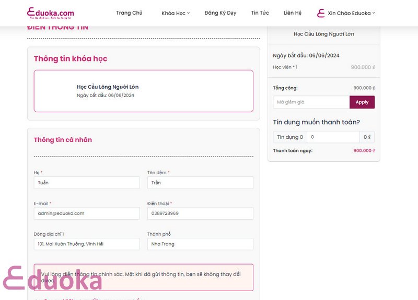Select the Học Cầu Lông Người Lớn course card
The height and width of the screenshot is (300, 418).
(x=143, y=91)
